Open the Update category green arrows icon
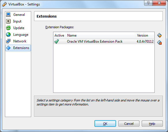 (x=8, y=28)
